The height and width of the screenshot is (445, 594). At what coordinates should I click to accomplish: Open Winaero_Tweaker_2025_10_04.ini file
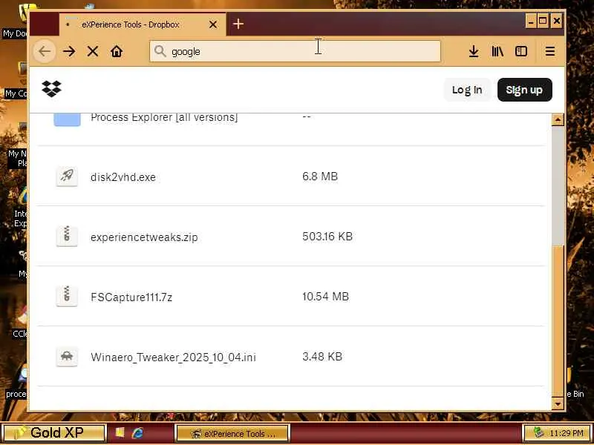pyautogui.click(x=173, y=357)
